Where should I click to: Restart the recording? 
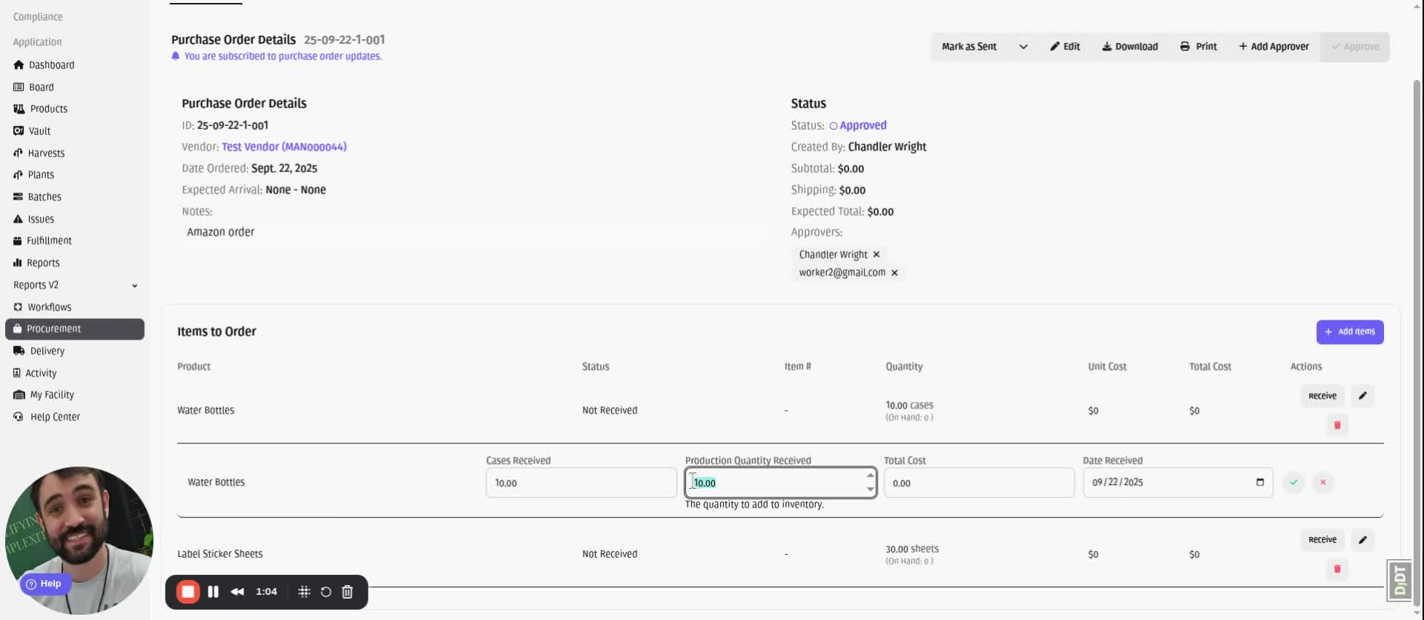click(326, 592)
